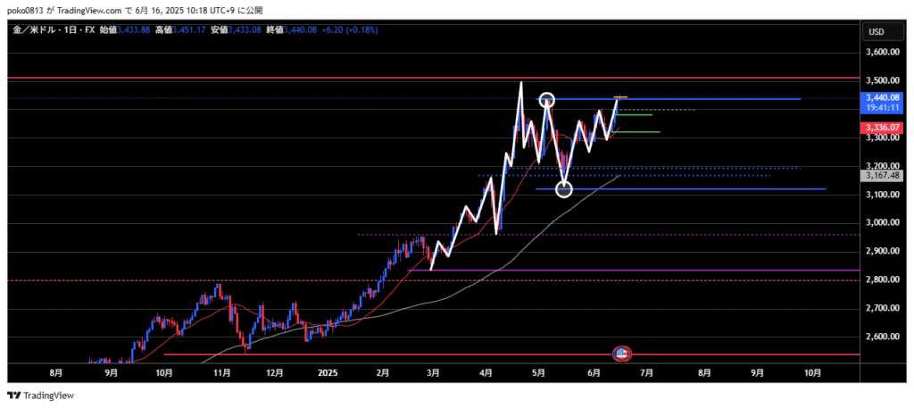Image resolution: width=914 pixels, height=408 pixels.
Task: Click the short orange line at latest candle
Action: pyautogui.click(x=619, y=96)
